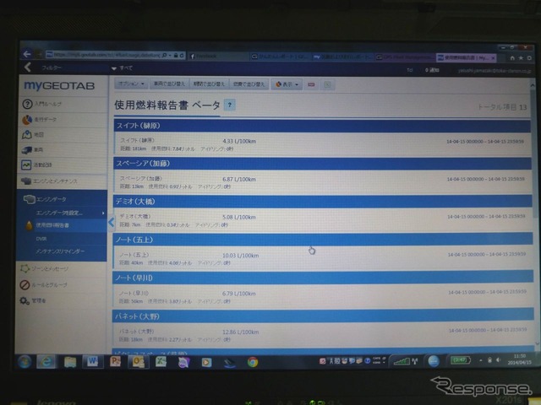Open the オプション dropdown button

[131, 84]
